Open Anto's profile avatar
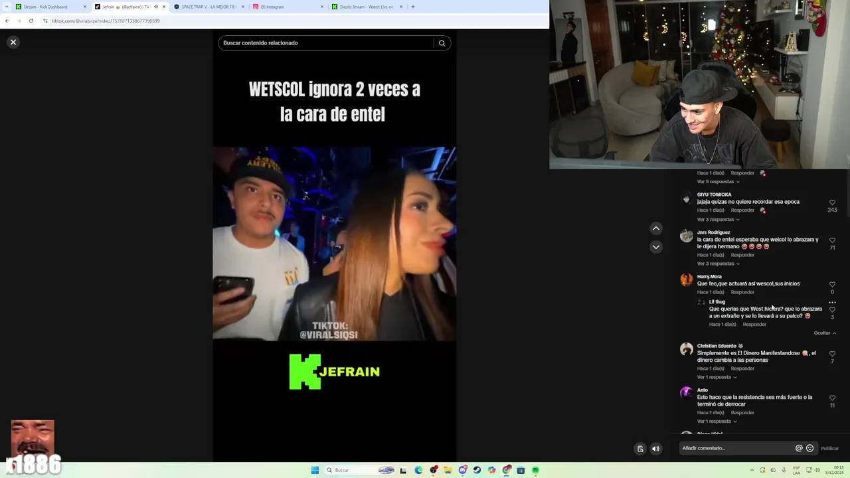 [x=687, y=393]
